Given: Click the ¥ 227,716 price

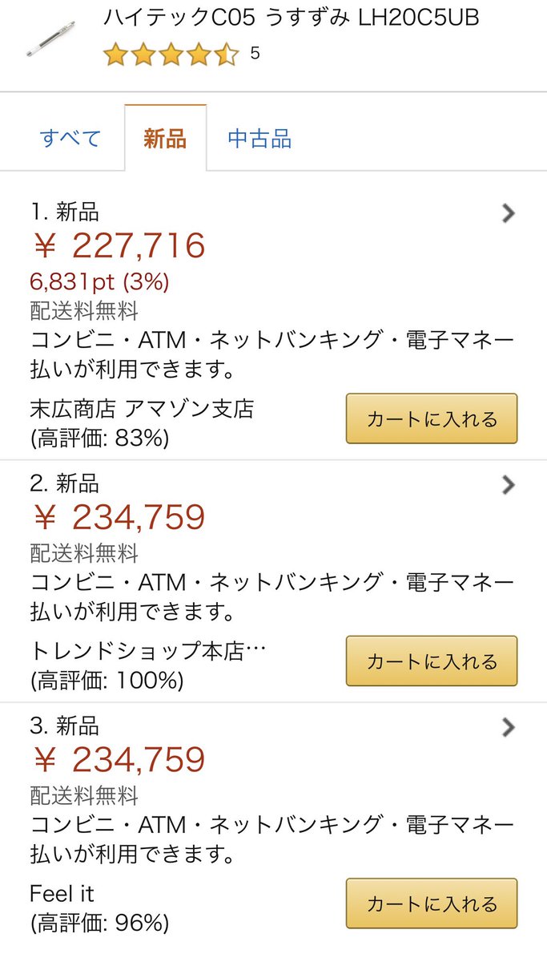Looking at the screenshot, I should 119,245.
